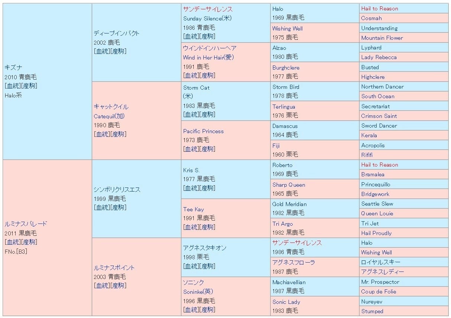Image resolution: width=451 pixels, height=318 pixels.
Task: Click the キャットクイル mare link
Action: point(111,107)
